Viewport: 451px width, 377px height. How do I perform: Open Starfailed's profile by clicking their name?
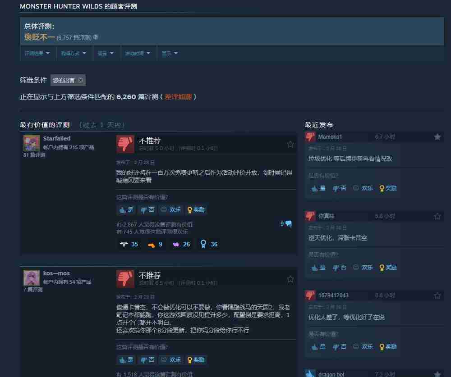57,138
